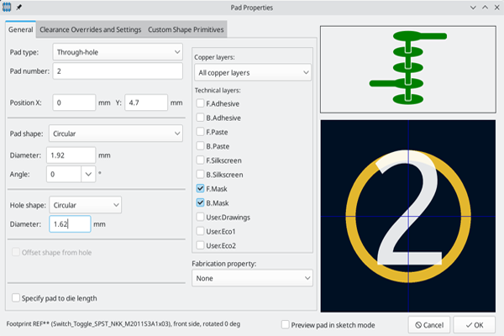504x336 pixels.
Task: Uncheck the F.Mask layer checkbox
Action: 200,188
